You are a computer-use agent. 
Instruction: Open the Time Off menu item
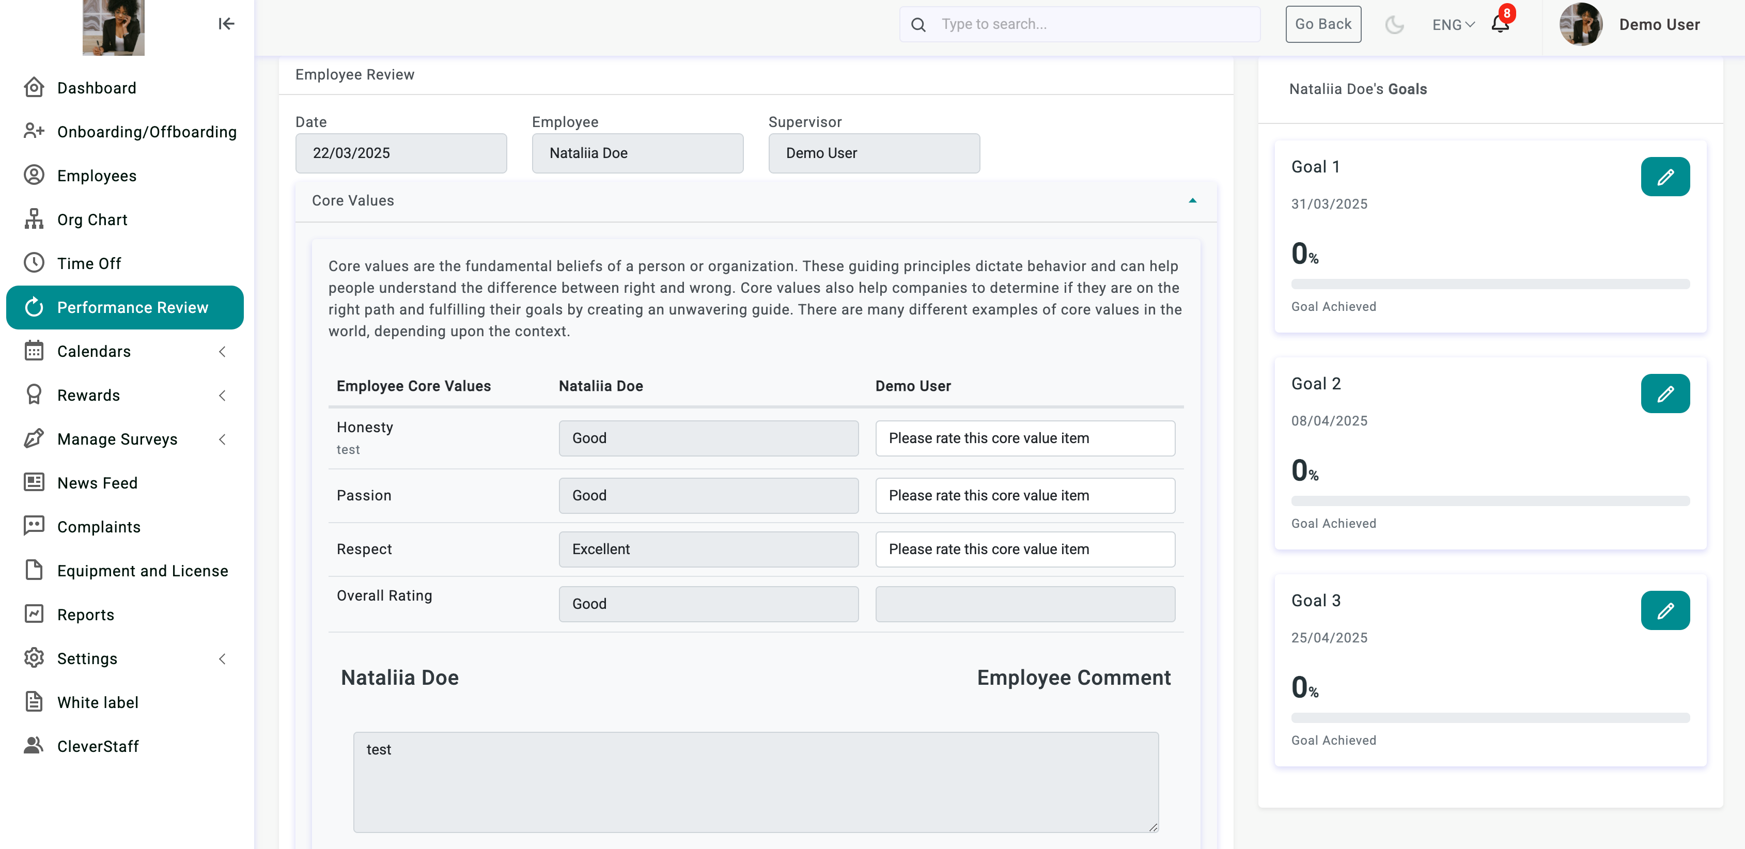click(89, 263)
